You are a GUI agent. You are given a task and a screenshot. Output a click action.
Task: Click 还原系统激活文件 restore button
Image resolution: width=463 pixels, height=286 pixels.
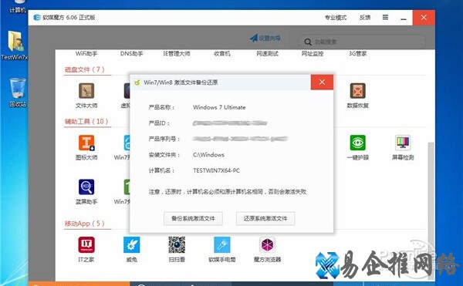click(265, 218)
